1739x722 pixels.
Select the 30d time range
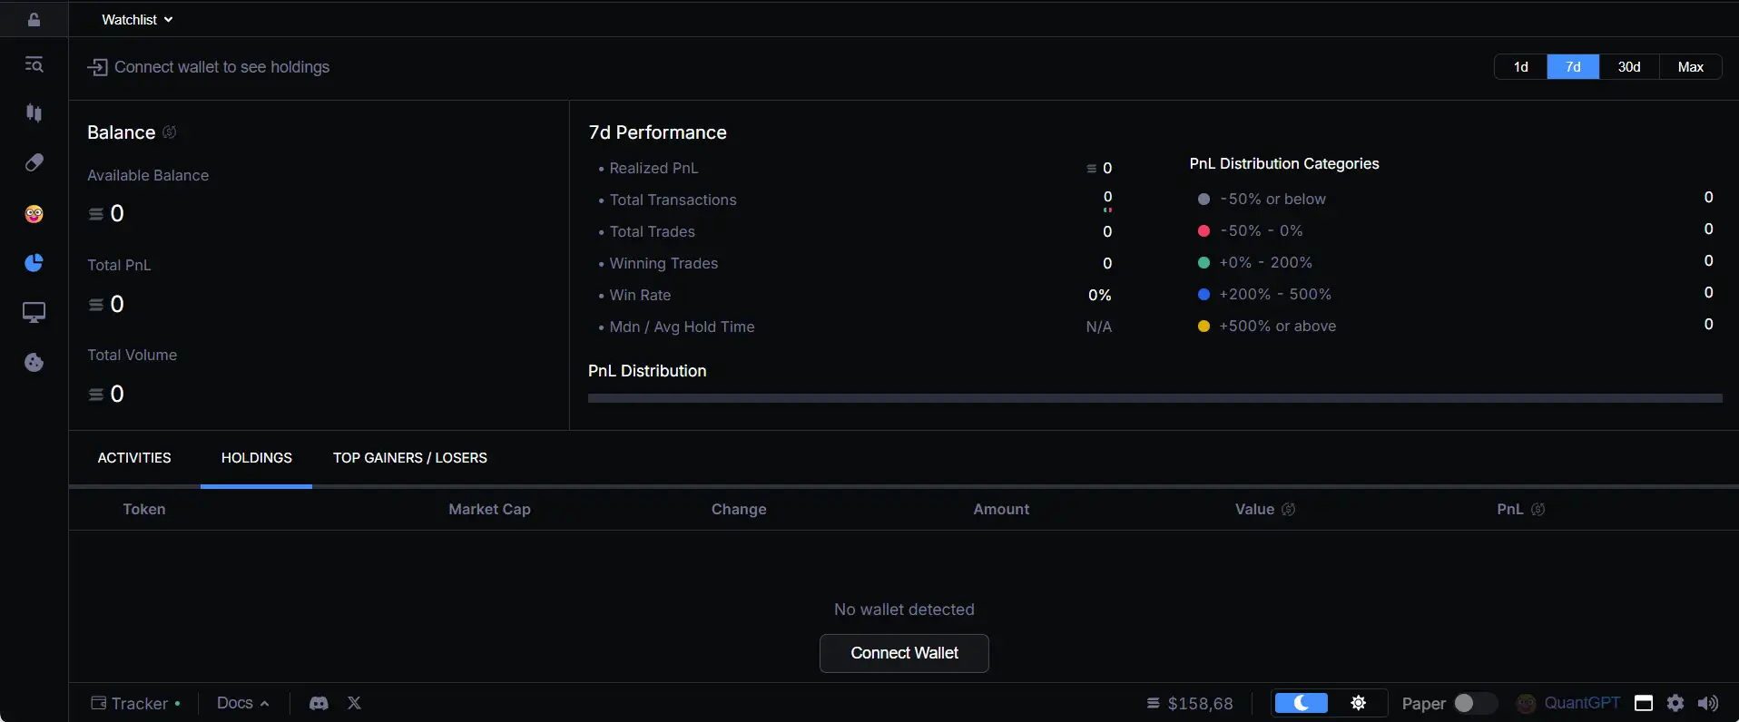coord(1629,67)
